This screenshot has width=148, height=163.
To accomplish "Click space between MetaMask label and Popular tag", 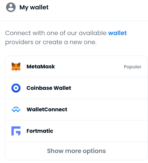I will click(x=89, y=67).
